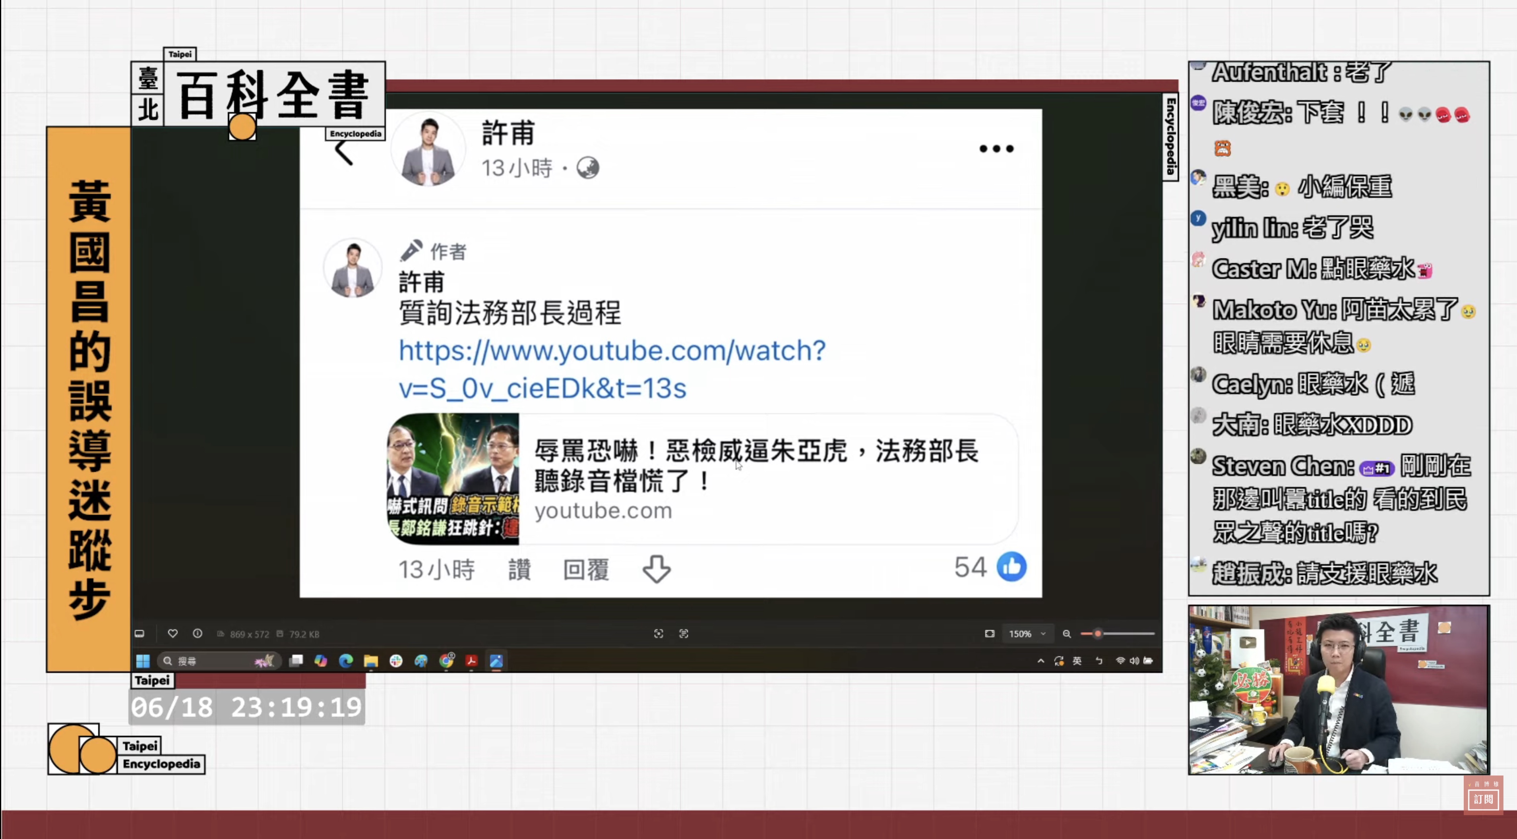Click the zoom slider in the Photos viewer
Image resolution: width=1517 pixels, height=839 pixels.
1117,634
